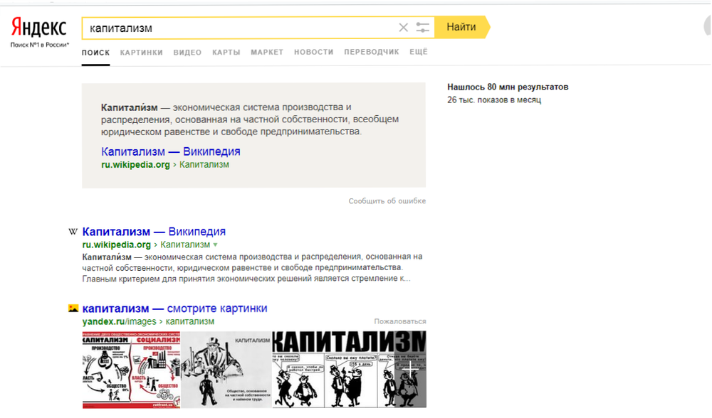Click the search field containing капитализм

(239, 28)
